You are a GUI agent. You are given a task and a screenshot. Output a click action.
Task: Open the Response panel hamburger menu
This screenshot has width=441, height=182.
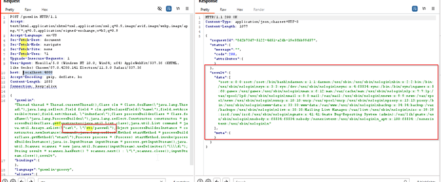[x=433, y=9]
